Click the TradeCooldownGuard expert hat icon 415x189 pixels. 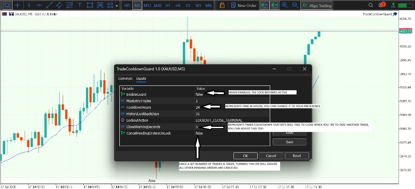tap(395, 14)
